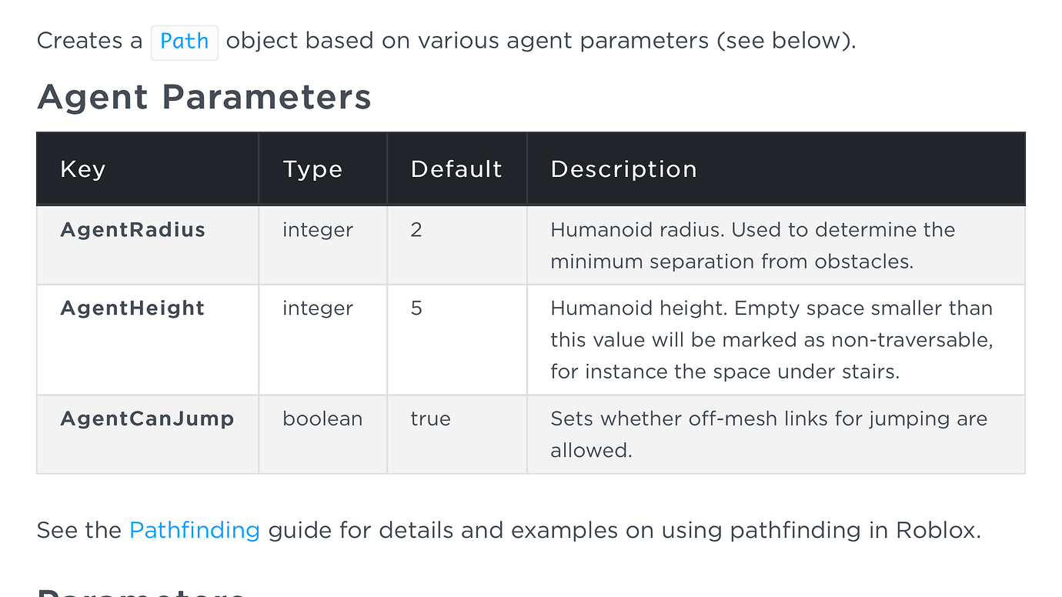Open the Pathfinding guide link
1062x597 pixels.
[x=195, y=530]
